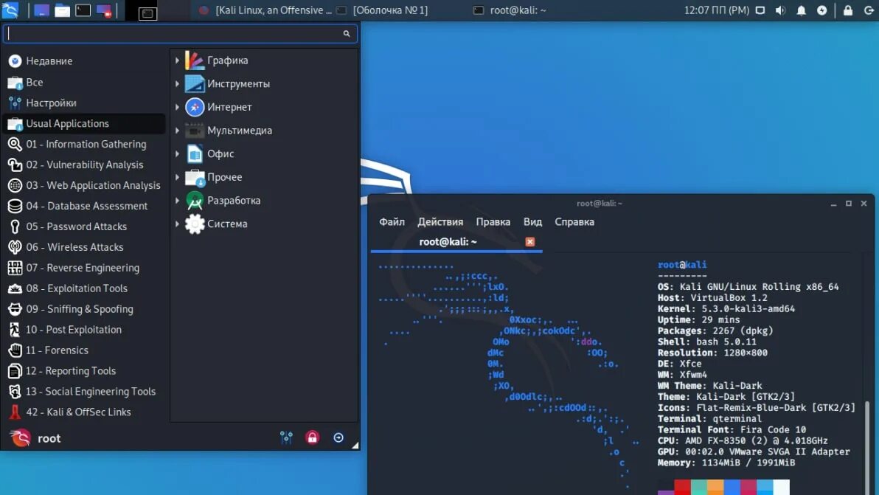Expand the Разработка submenu arrow
Screen dimensions: 879x495
click(x=177, y=200)
